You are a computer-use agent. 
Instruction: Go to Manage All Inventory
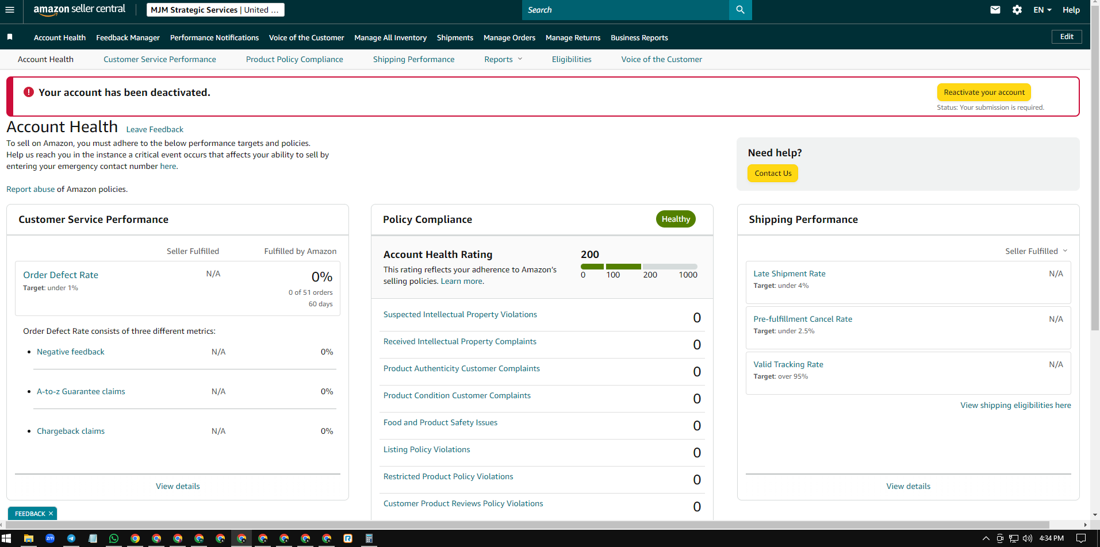point(390,37)
